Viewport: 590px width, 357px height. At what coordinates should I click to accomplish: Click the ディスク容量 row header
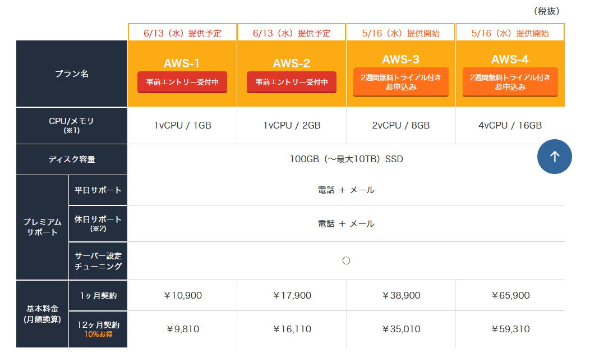pyautogui.click(x=72, y=159)
